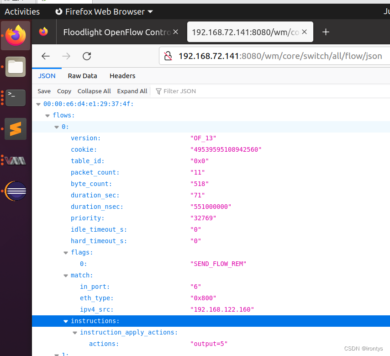
Task: Open Sublime Text from the dock
Action: click(16, 129)
